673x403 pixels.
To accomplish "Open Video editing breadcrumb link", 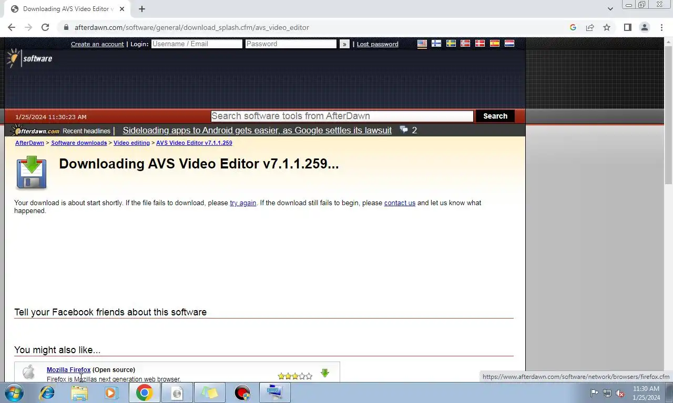I will [131, 143].
